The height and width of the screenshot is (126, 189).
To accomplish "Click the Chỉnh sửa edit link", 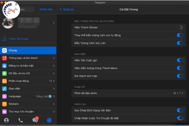I will [x=46, y=9].
